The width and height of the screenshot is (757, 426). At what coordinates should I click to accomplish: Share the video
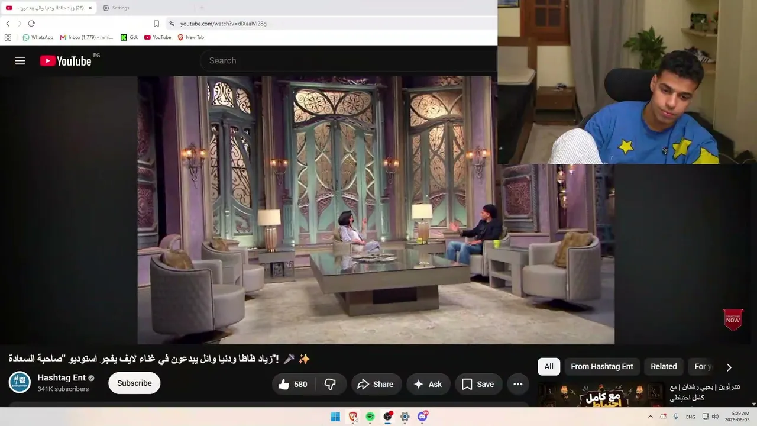click(376, 384)
